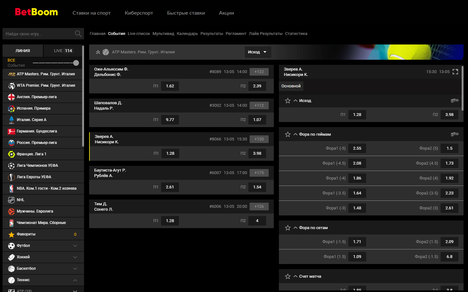
Task: Select П1 9.77 odds for Шаповалов
Action: coord(170,120)
